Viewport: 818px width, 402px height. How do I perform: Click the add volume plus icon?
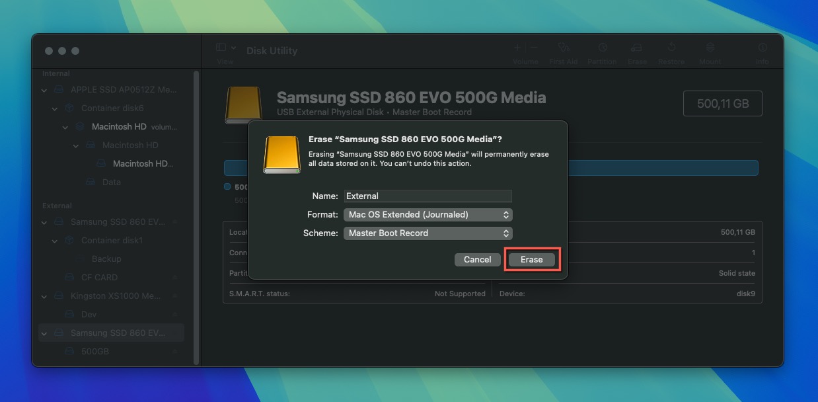[517, 48]
